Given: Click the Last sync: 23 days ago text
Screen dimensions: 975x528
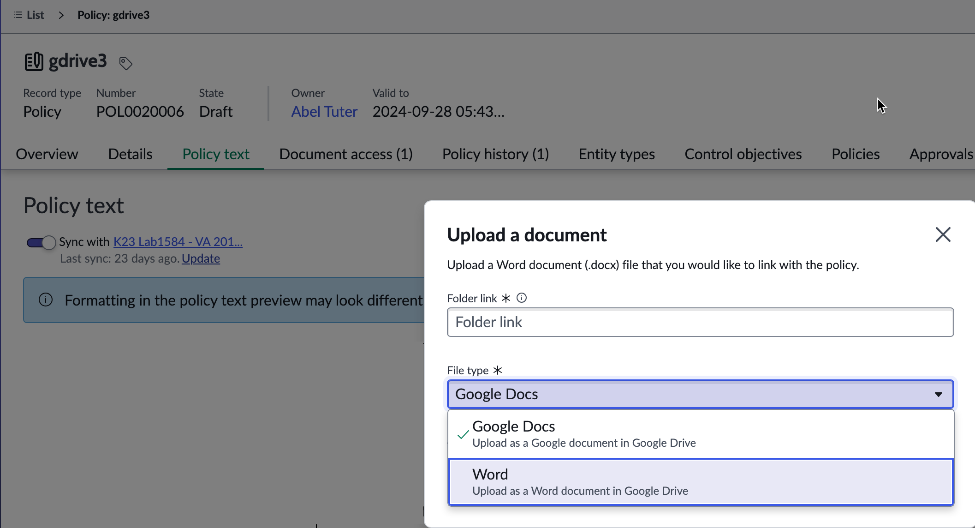Looking at the screenshot, I should [119, 258].
